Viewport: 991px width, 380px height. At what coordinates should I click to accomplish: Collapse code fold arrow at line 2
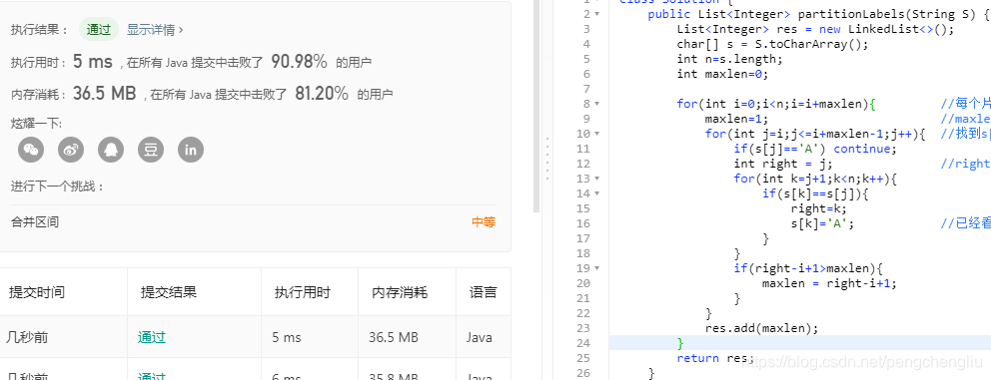pyautogui.click(x=597, y=14)
